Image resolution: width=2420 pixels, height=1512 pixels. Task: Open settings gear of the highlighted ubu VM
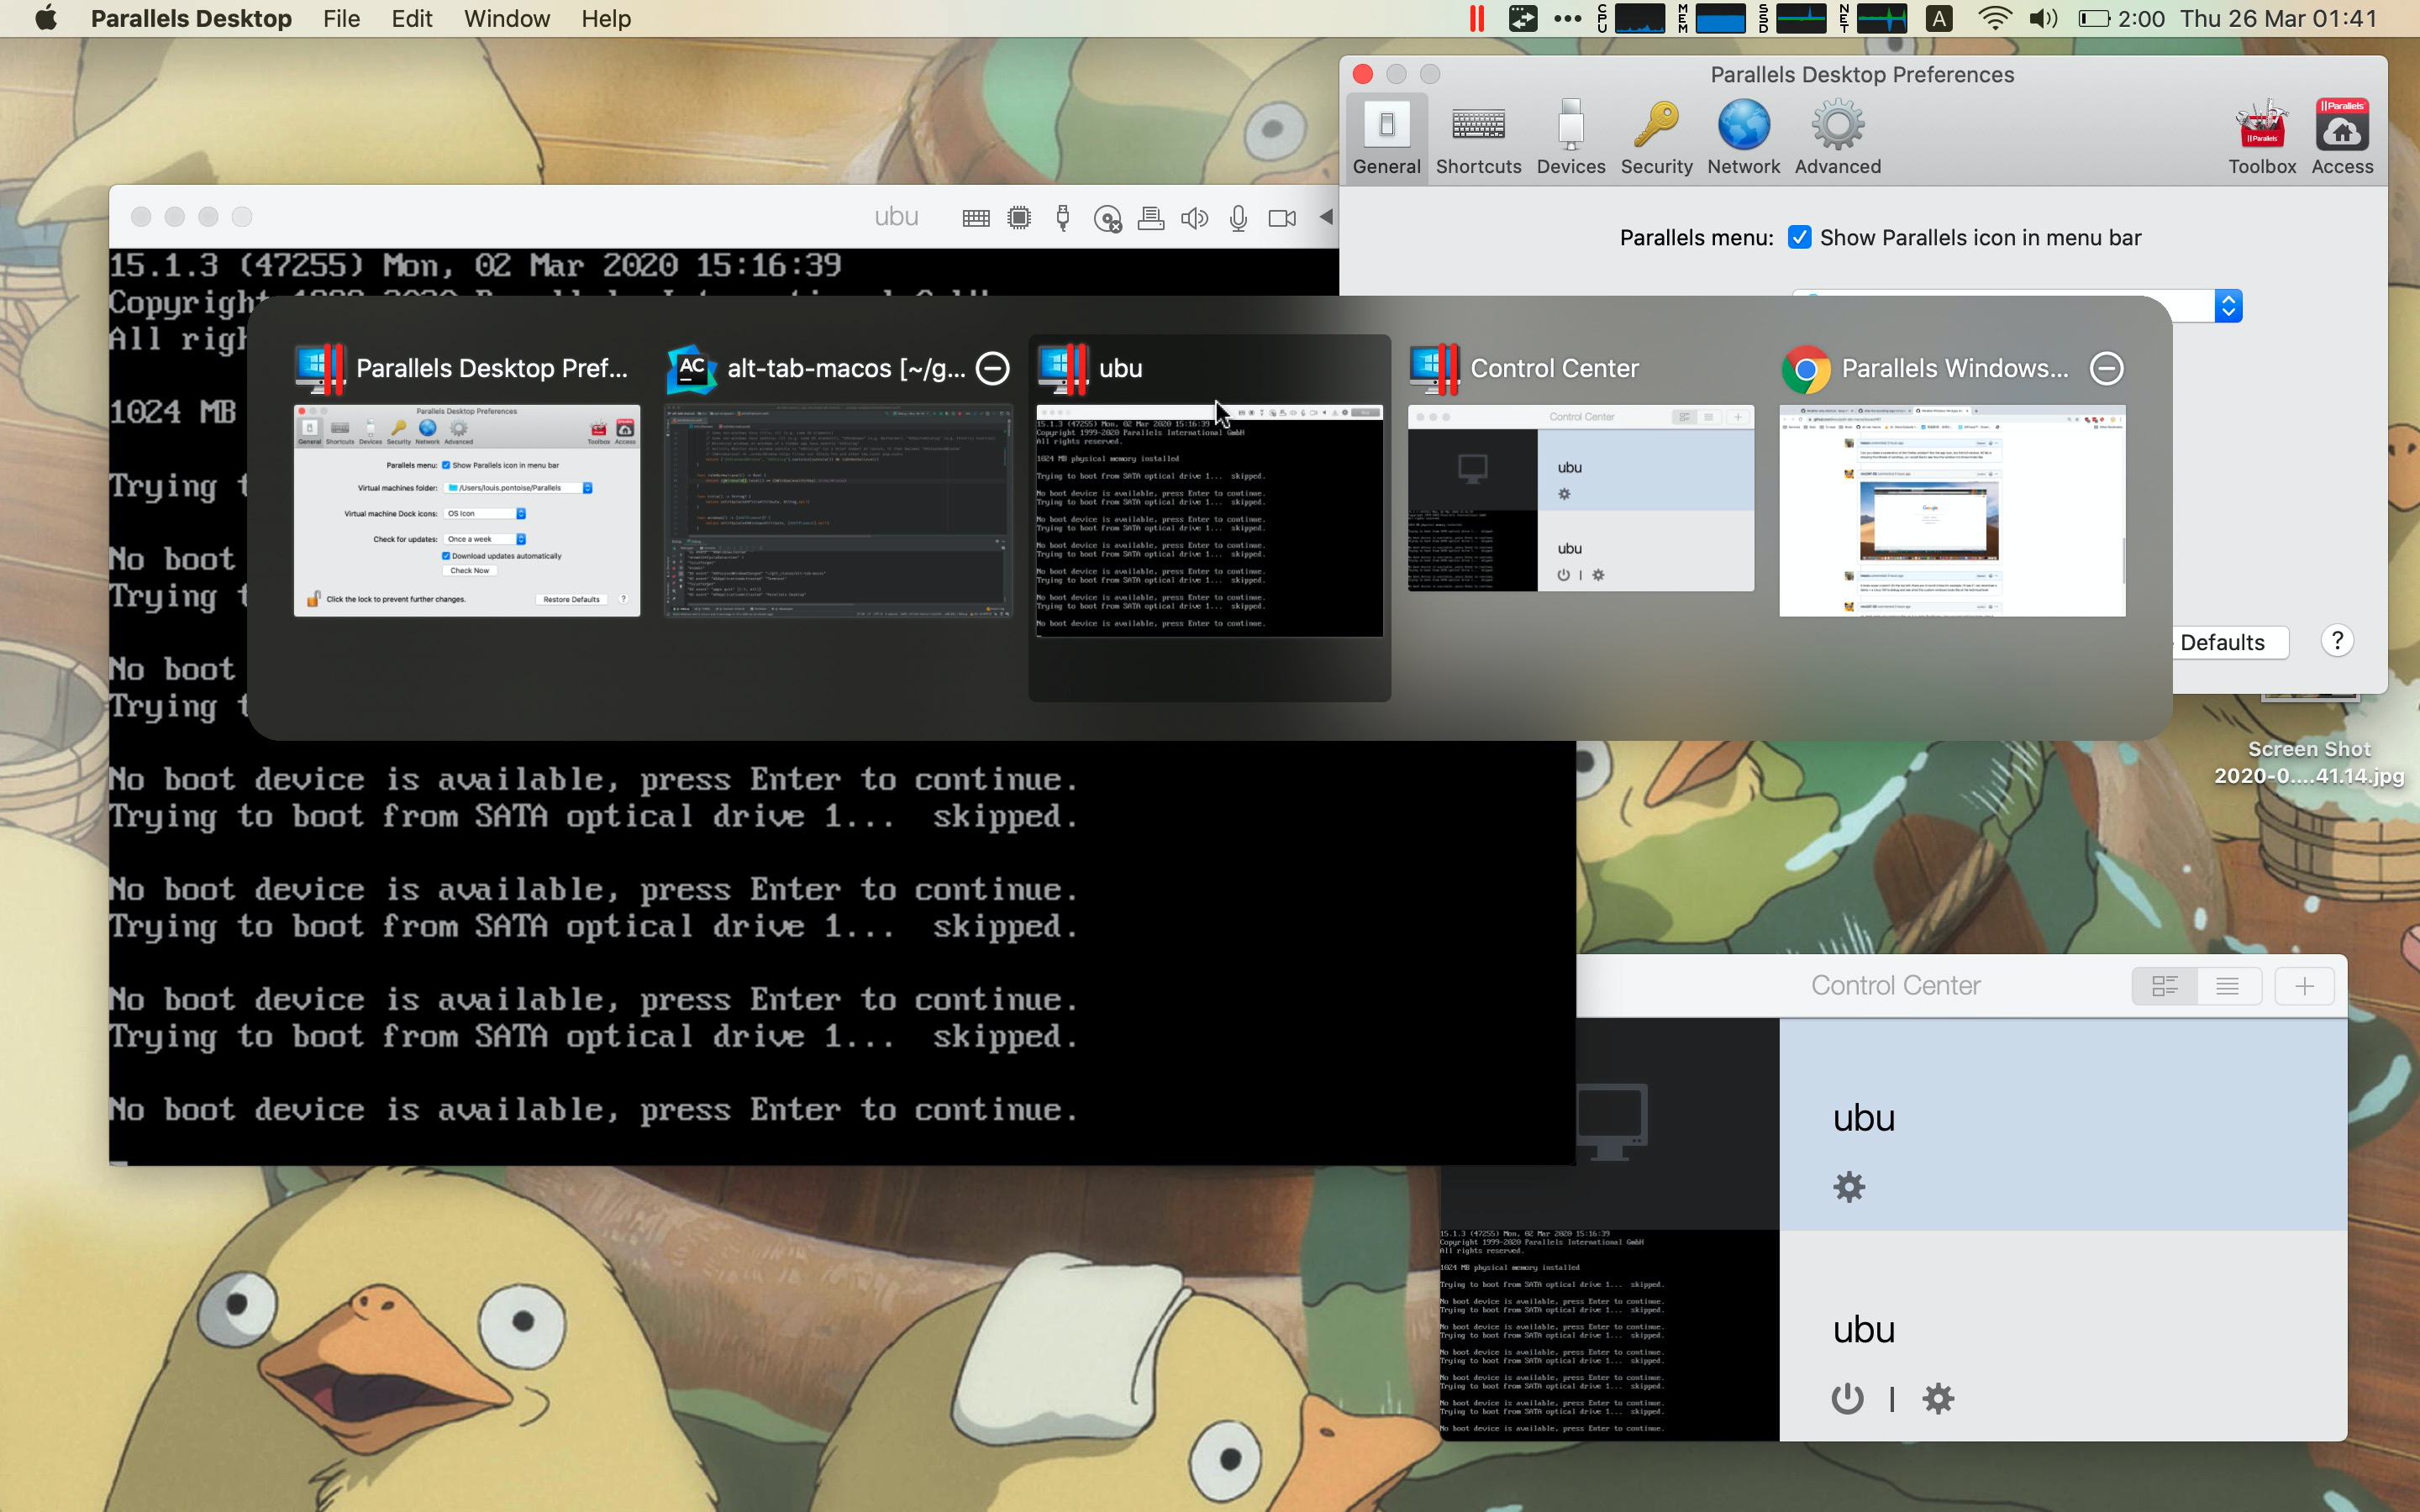point(1849,1187)
